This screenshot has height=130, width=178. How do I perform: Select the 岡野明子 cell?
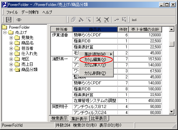62,109
